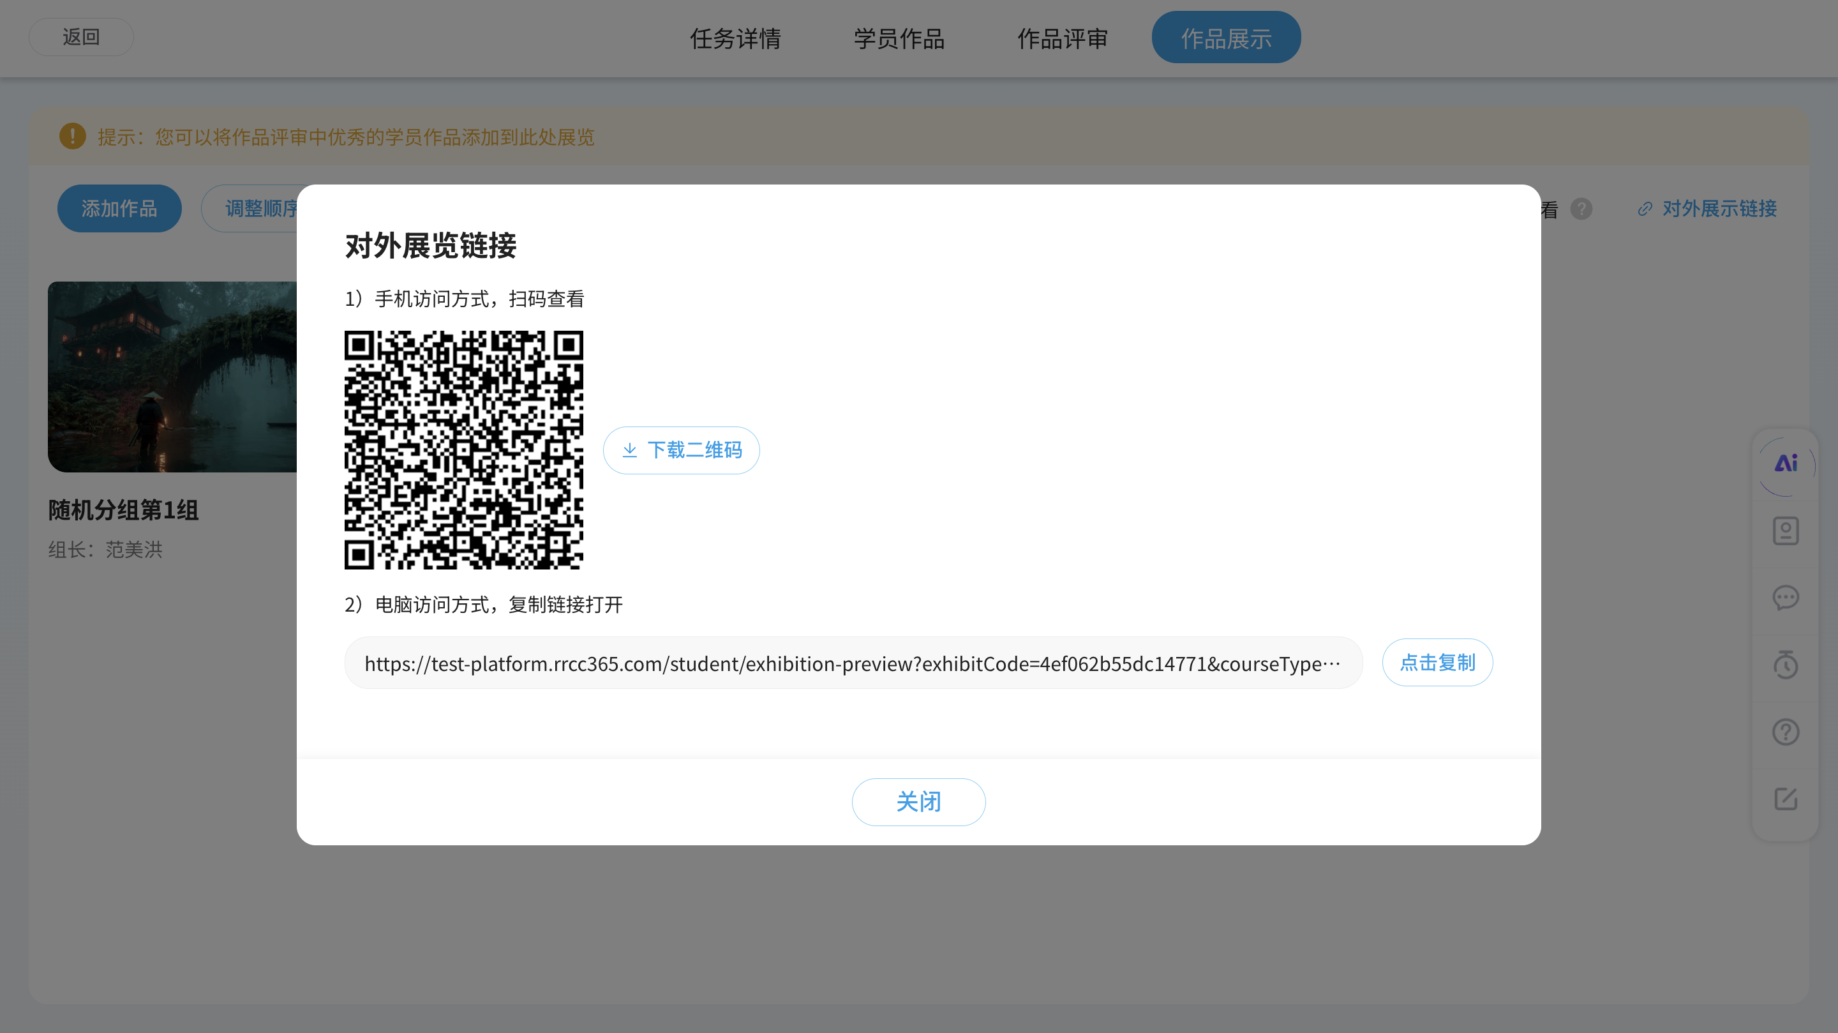Image resolution: width=1838 pixels, height=1033 pixels.
Task: Click the 组长：范美洪 text
Action: 105,550
